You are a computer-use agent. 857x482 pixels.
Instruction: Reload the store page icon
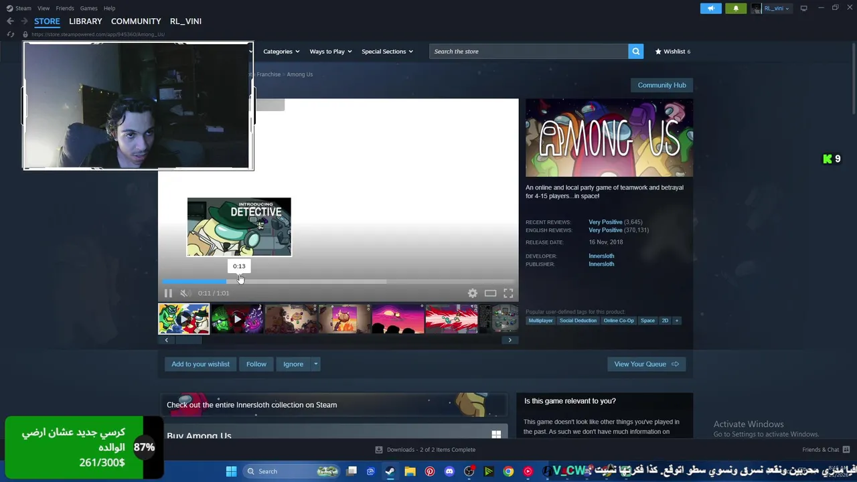[x=10, y=34]
